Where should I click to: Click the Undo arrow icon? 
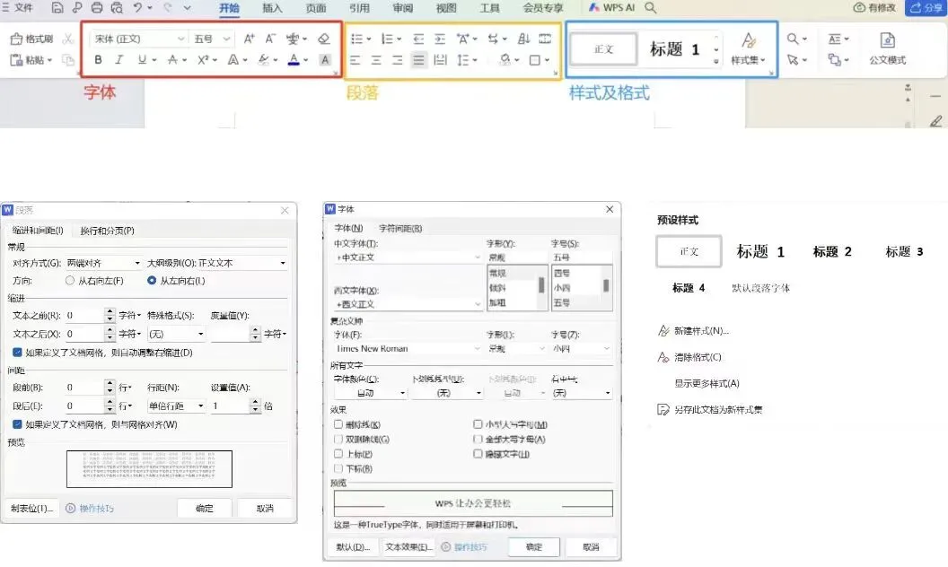138,8
